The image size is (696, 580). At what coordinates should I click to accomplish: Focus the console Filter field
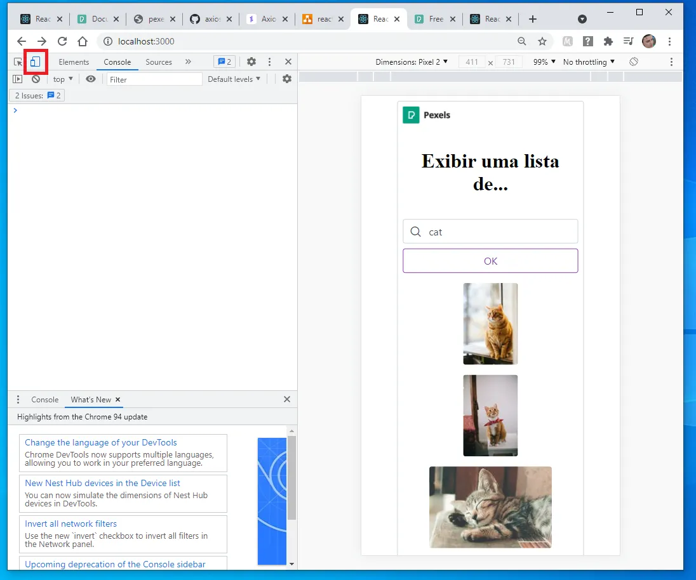(154, 79)
